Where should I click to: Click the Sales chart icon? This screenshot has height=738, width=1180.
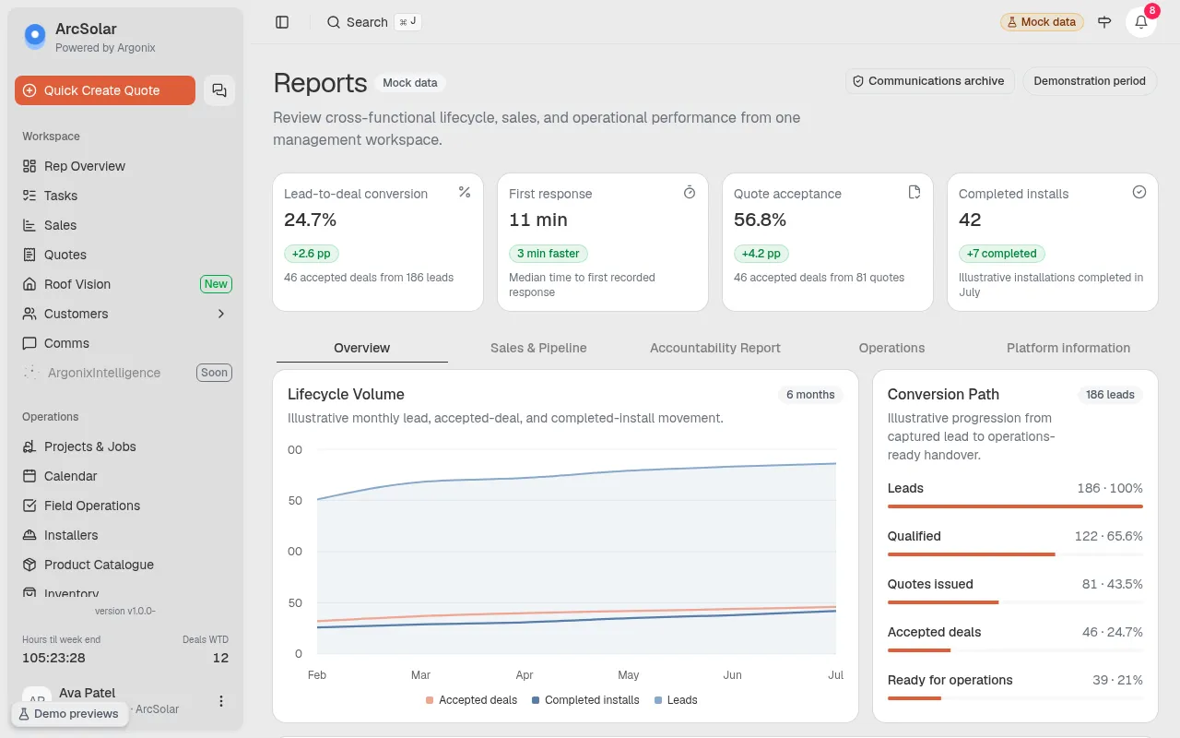coord(29,225)
